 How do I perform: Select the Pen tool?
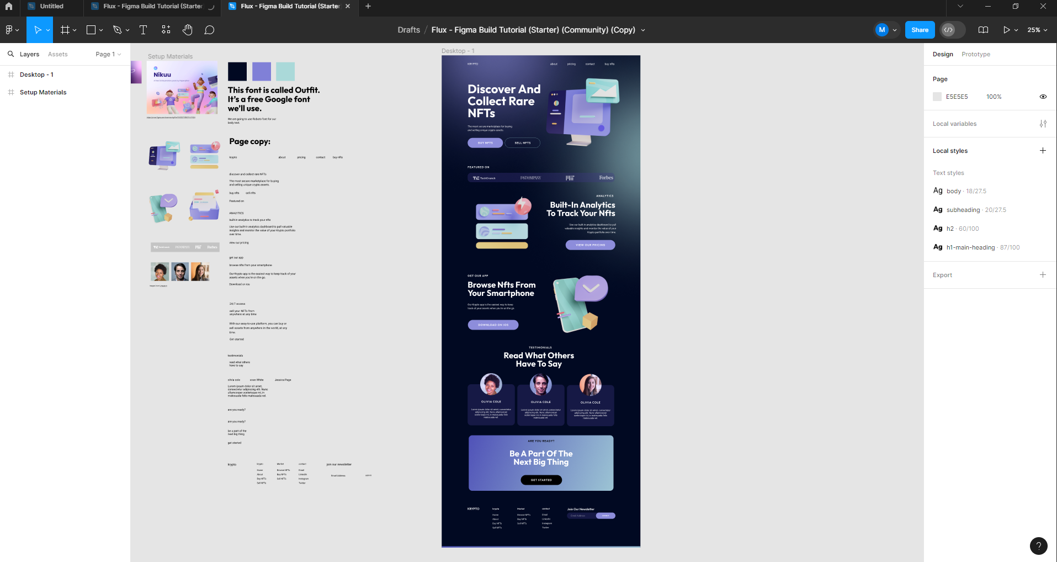[x=117, y=30]
